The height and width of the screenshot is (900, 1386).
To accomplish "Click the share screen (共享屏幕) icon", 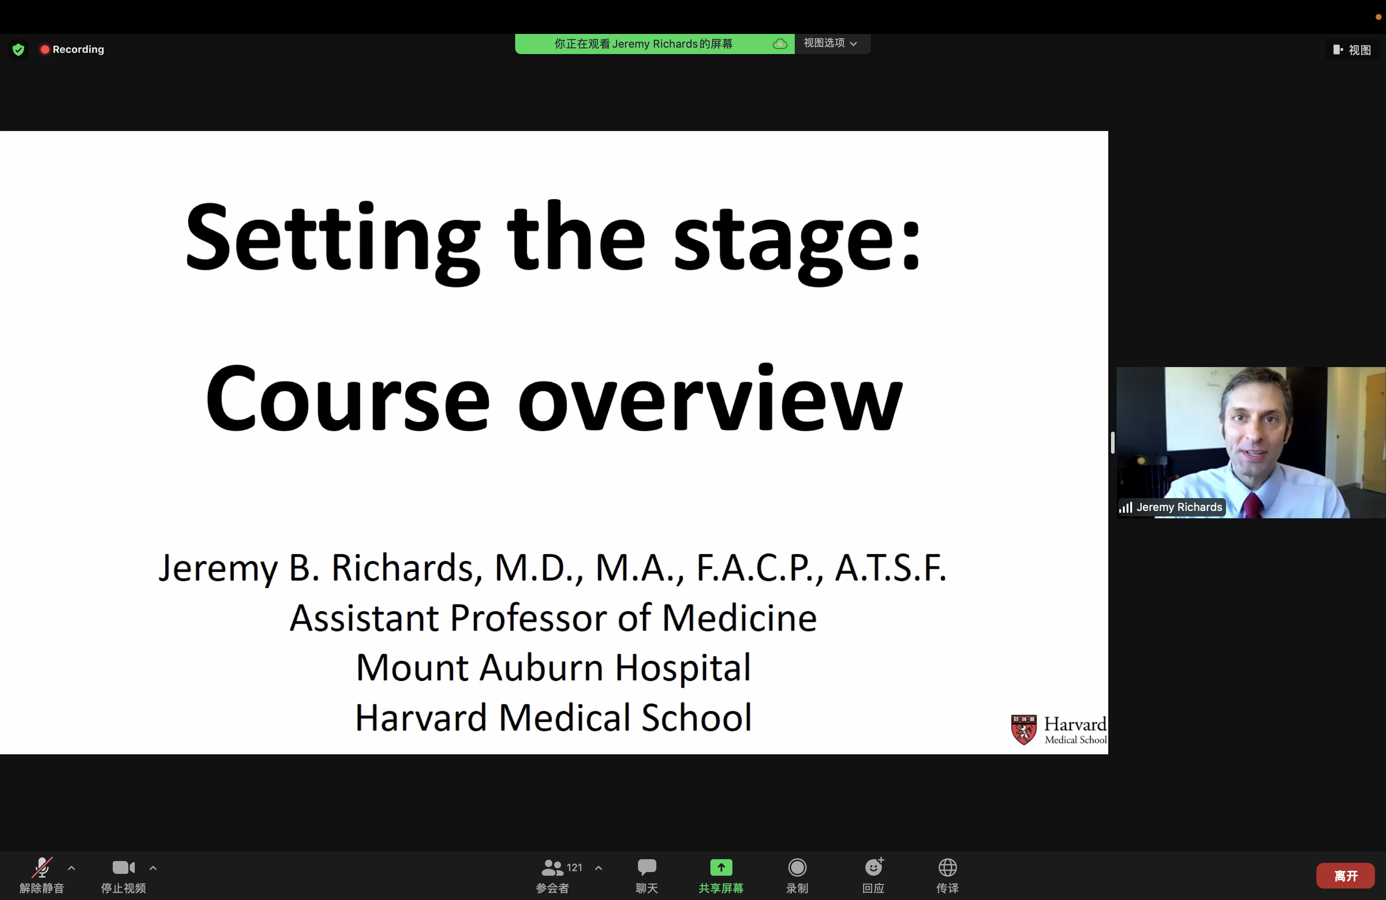I will point(721,867).
